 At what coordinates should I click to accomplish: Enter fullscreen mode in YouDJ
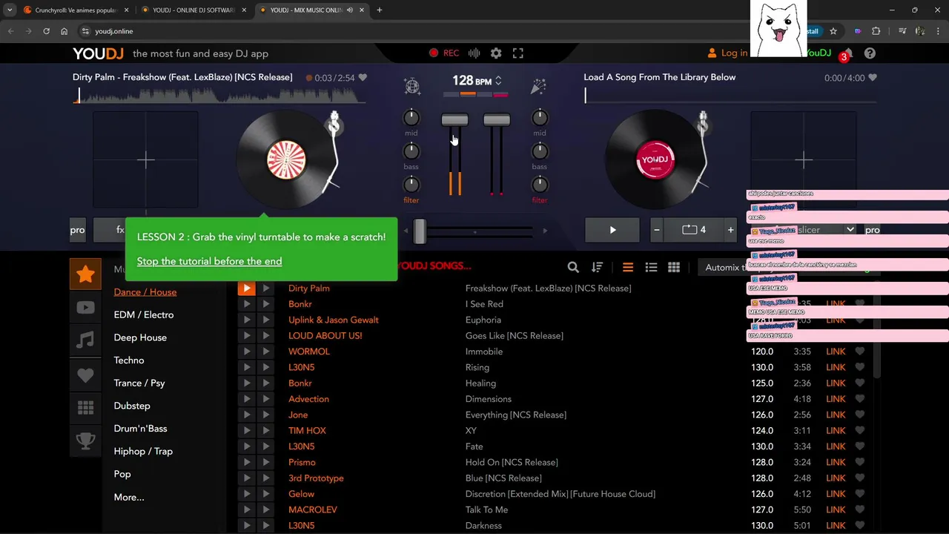point(518,53)
